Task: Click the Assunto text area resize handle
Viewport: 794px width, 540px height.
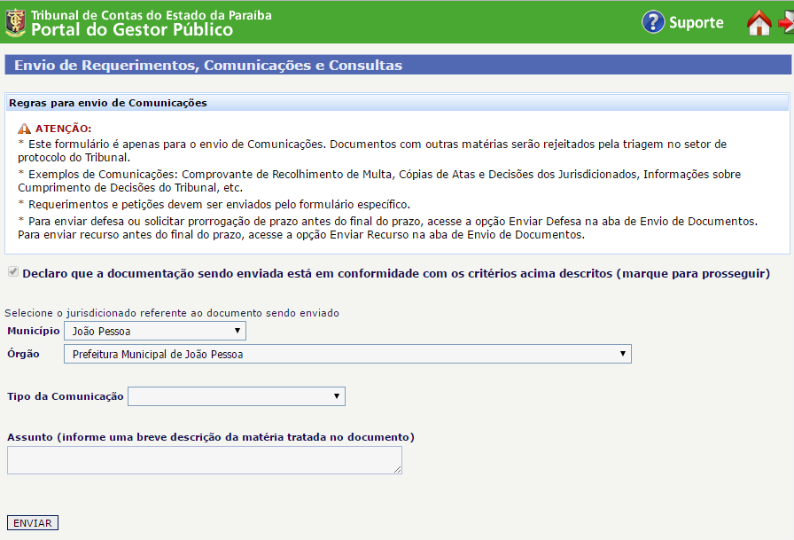Action: click(398, 470)
